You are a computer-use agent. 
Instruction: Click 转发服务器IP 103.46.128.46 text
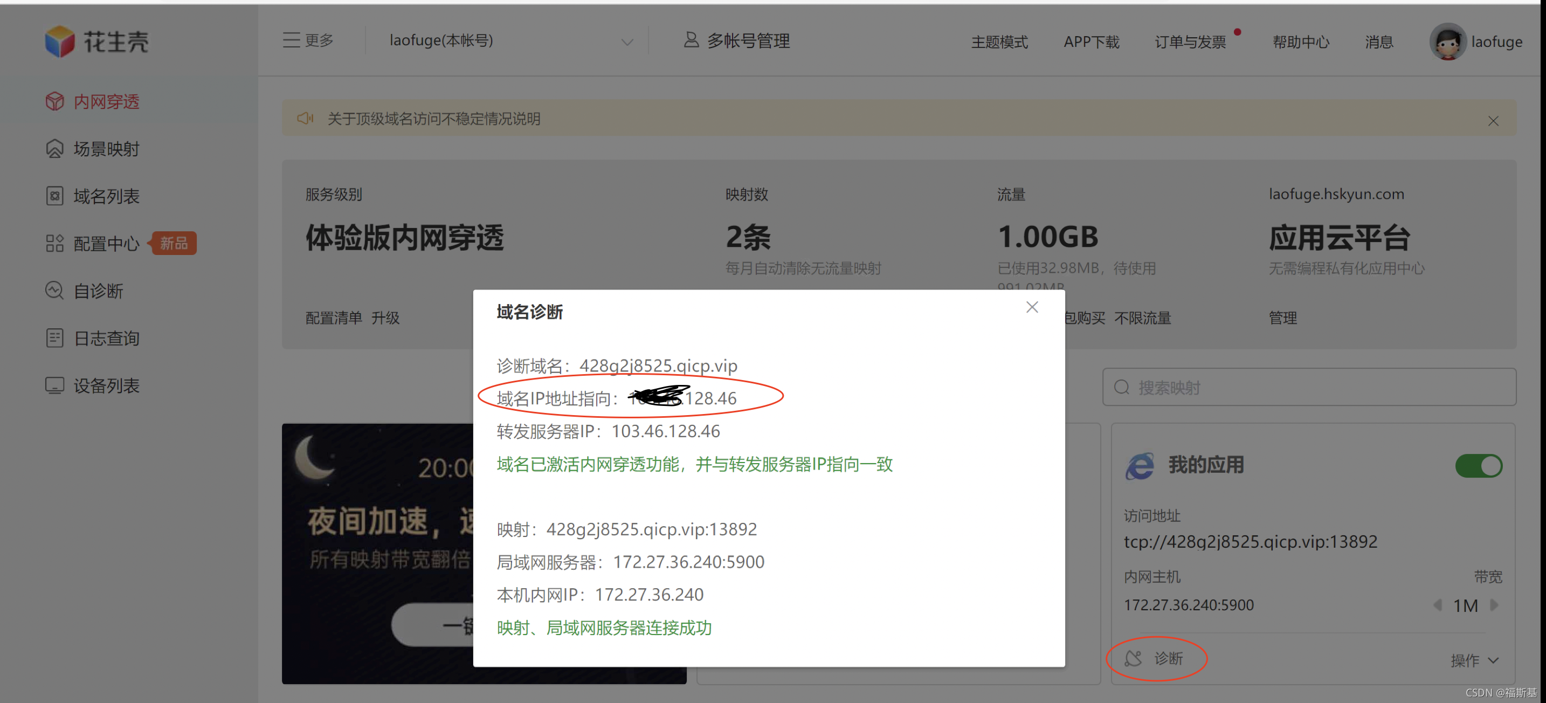(x=665, y=431)
